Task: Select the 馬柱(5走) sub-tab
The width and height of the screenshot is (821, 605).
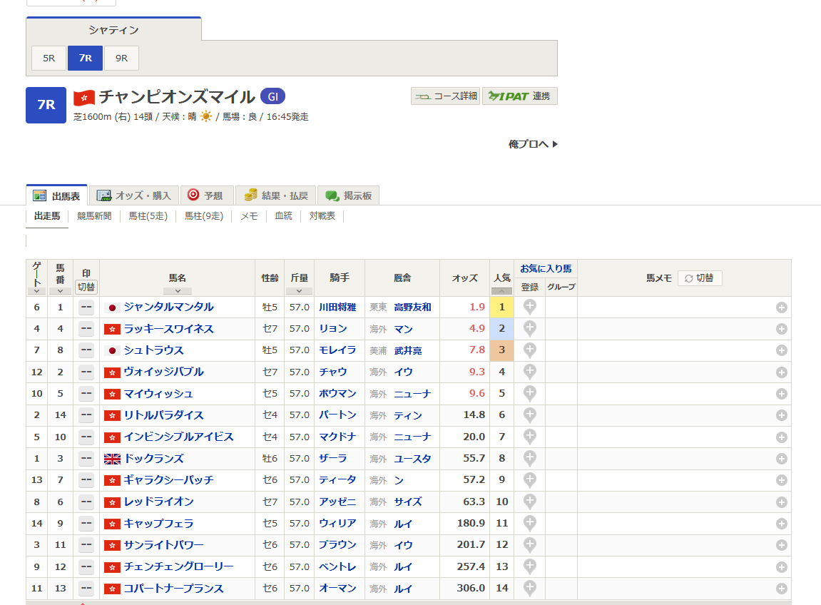Action: (x=148, y=215)
